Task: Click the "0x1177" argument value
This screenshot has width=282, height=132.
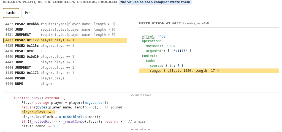Action: [179, 51]
